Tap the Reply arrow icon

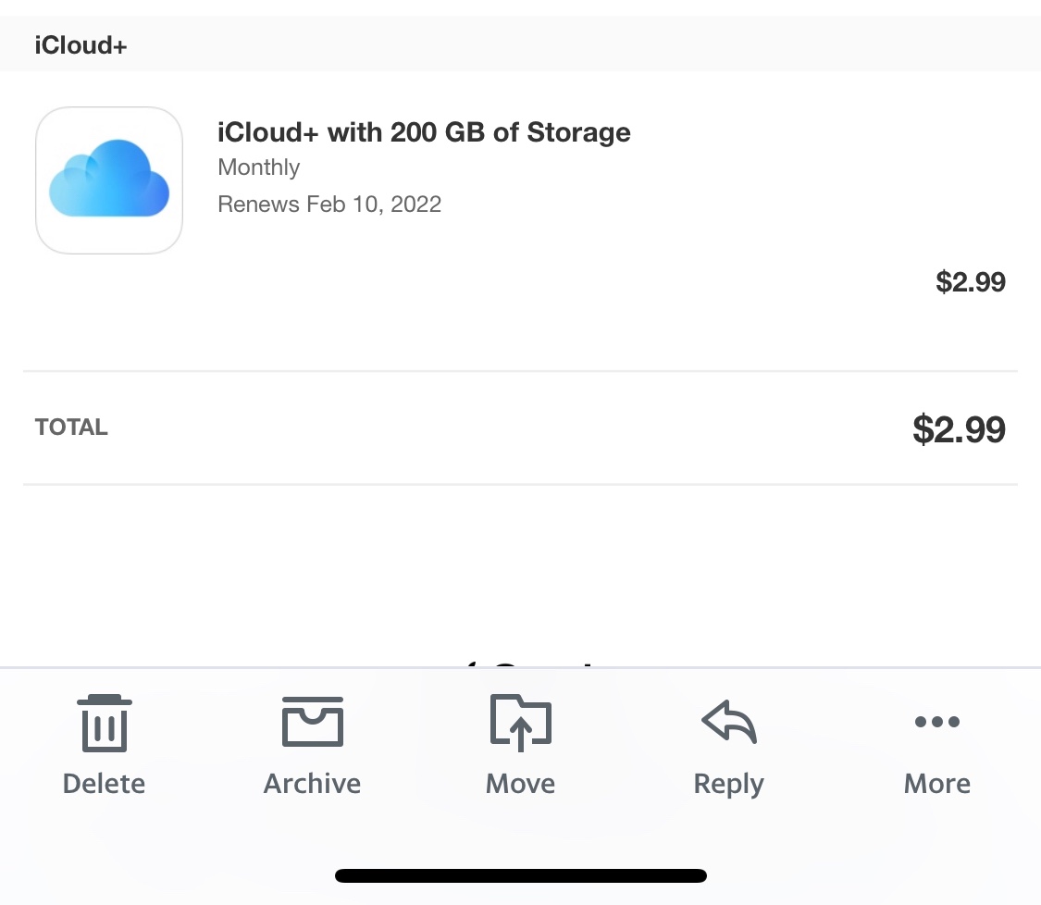729,721
